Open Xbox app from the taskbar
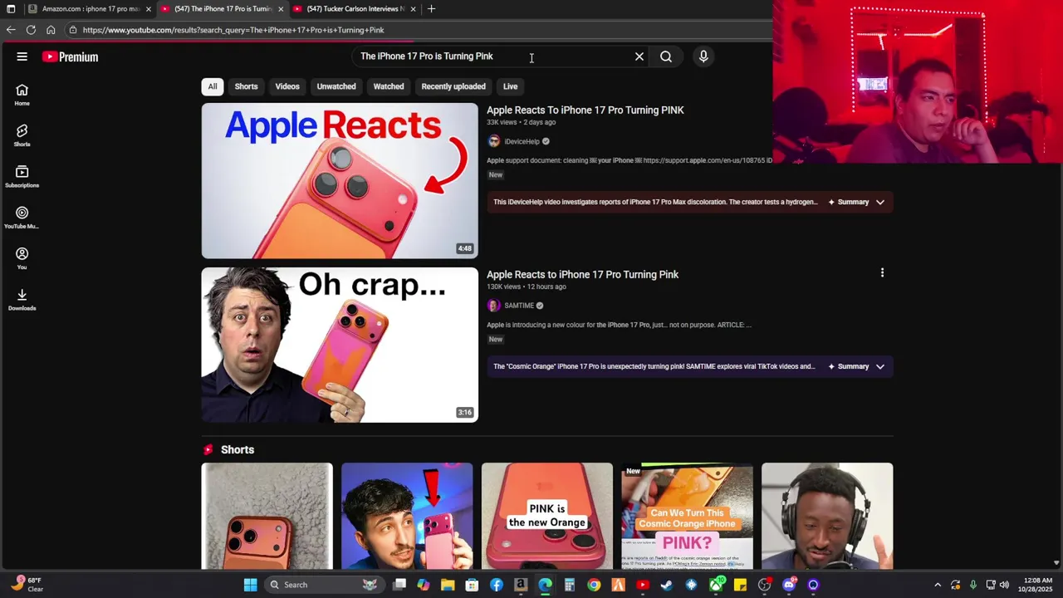Viewport: 1063px width, 598px height. pos(716,585)
